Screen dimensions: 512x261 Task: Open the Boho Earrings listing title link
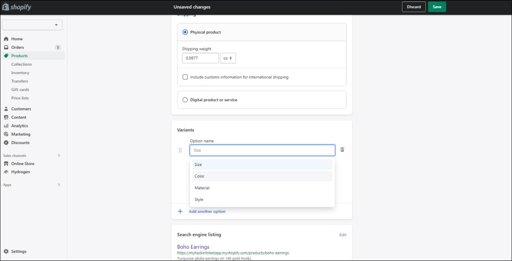tap(193, 247)
